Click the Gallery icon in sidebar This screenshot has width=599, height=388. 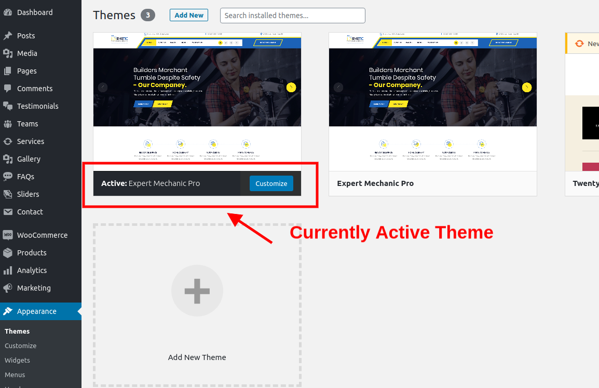pyautogui.click(x=8, y=159)
